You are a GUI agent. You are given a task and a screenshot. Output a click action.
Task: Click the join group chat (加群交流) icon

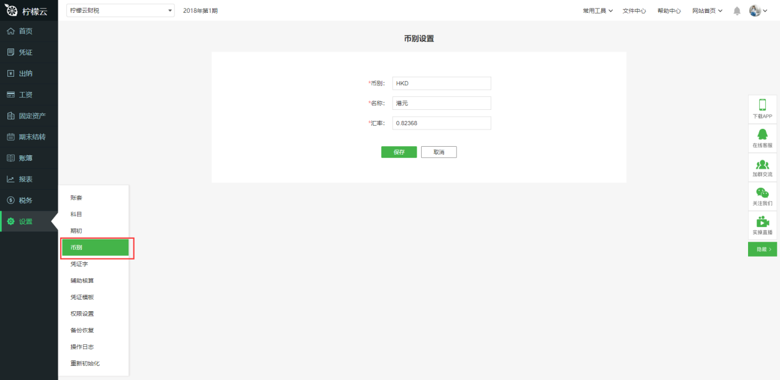click(x=762, y=164)
